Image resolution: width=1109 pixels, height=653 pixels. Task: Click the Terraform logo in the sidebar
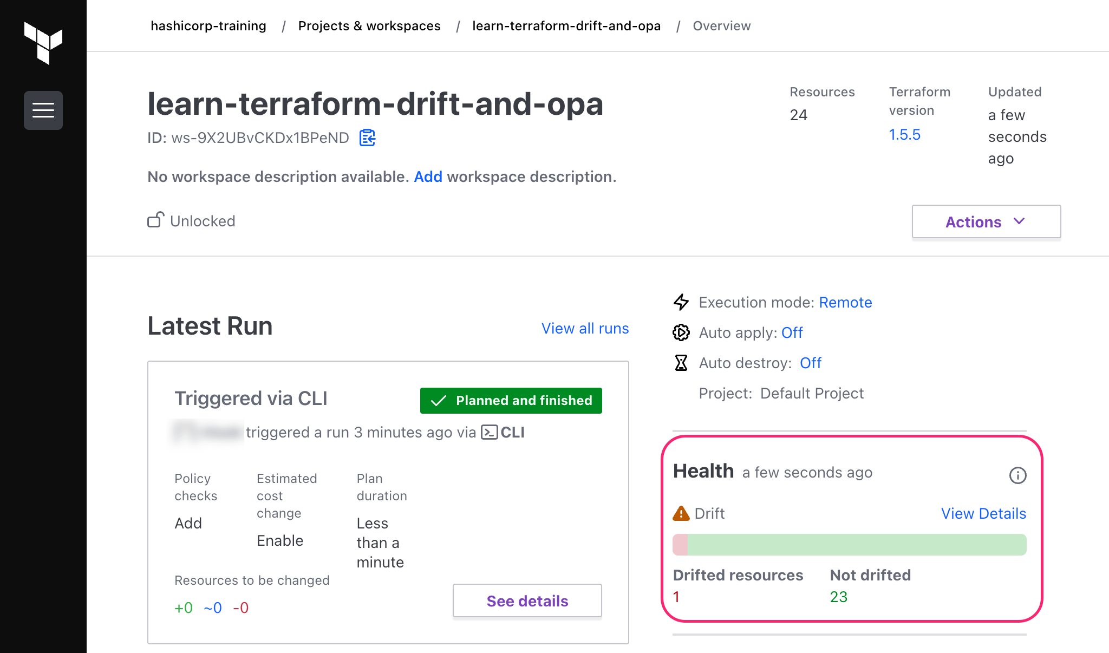[x=43, y=43]
